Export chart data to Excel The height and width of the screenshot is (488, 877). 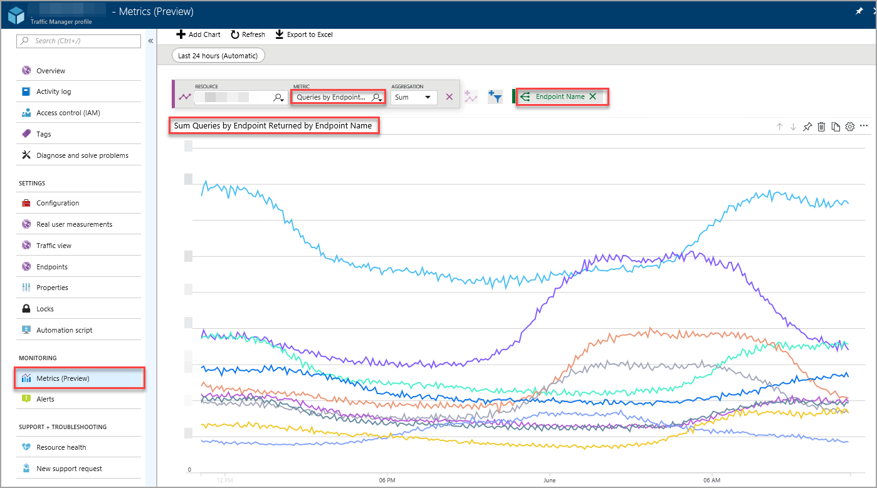pos(303,34)
